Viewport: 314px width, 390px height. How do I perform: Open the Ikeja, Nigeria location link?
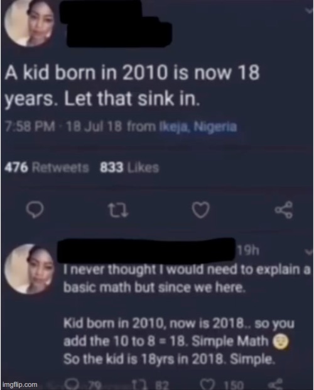coord(198,126)
